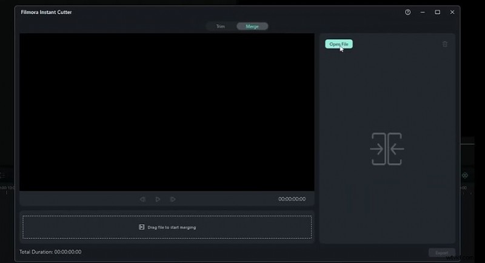Open the help question mark icon
Image resolution: width=485 pixels, height=263 pixels.
[407, 12]
